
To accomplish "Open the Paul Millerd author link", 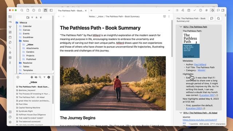I will coord(200,65).
